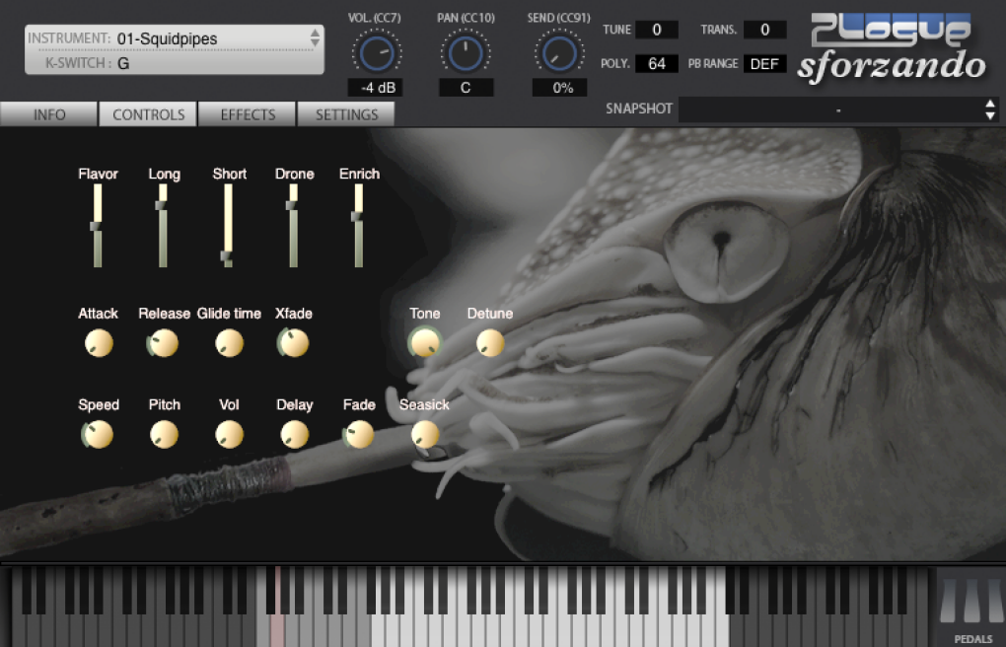The width and height of the screenshot is (1006, 647).
Task: Click the TRANS. value field
Action: click(x=764, y=30)
